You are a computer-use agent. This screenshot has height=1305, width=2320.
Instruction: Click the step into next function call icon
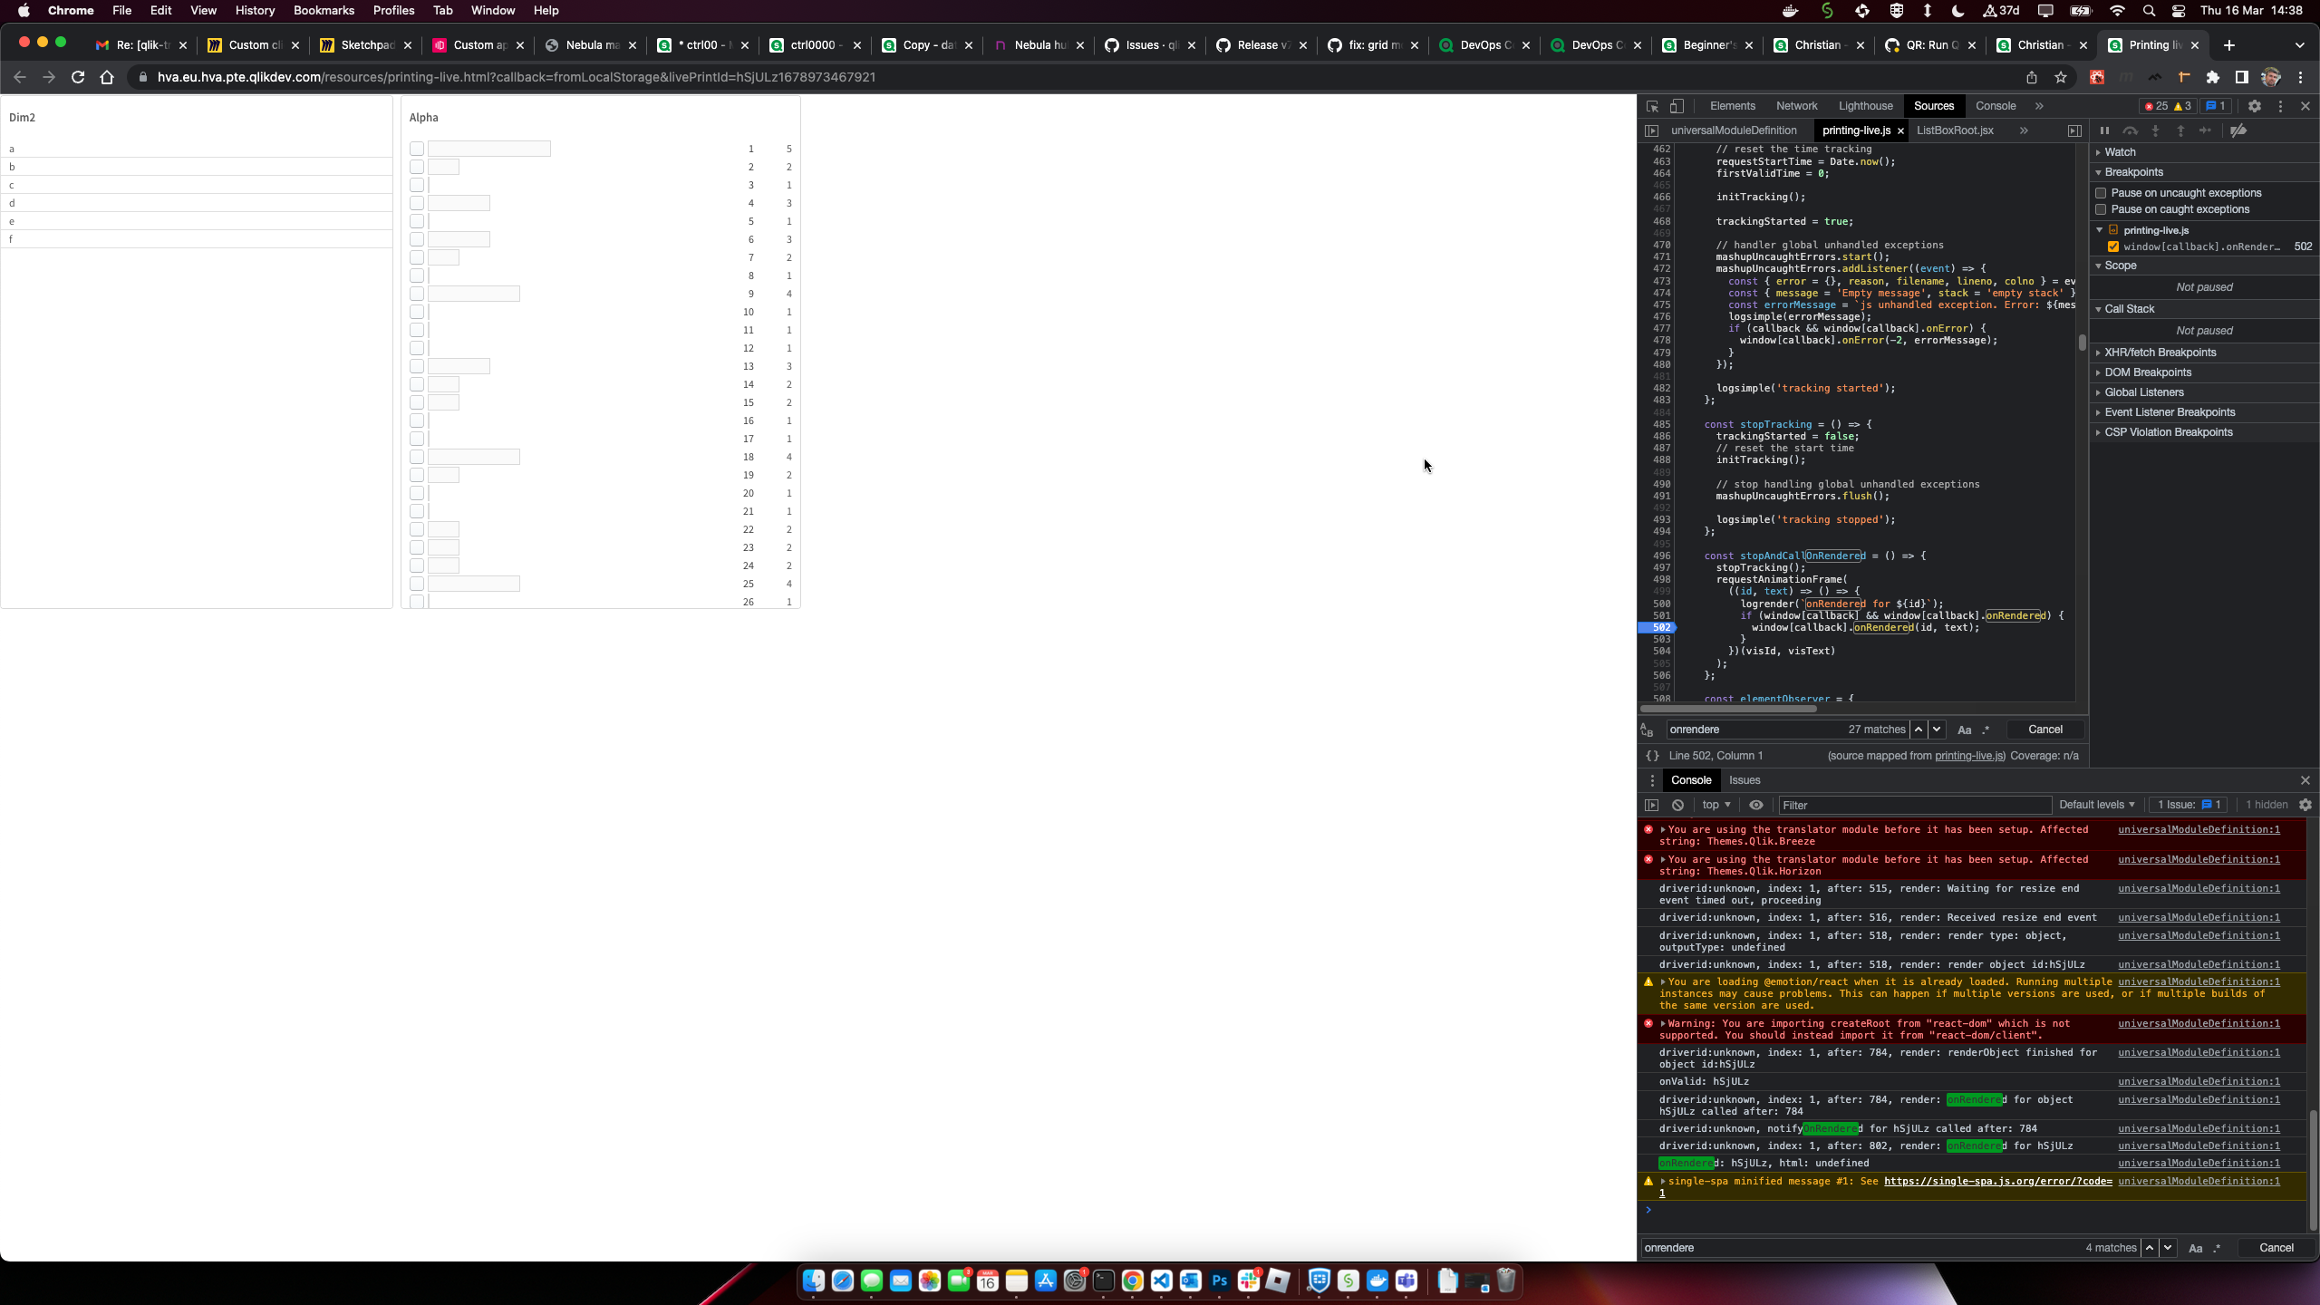tap(2155, 130)
